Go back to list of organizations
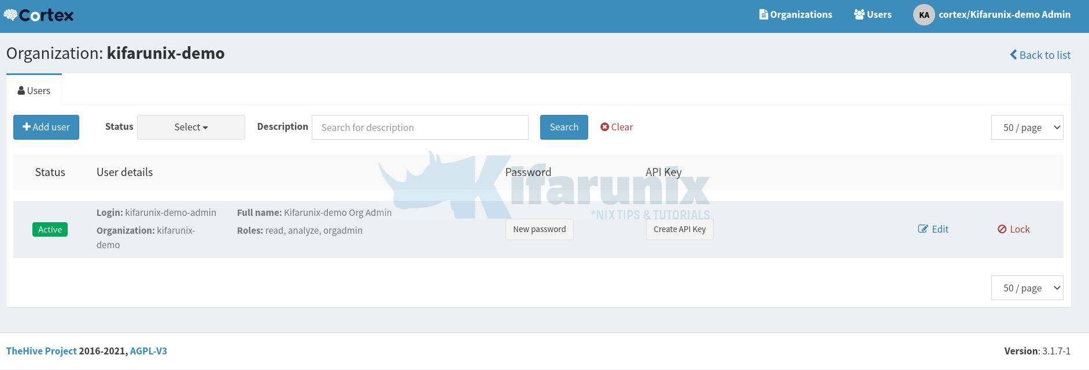 [1040, 55]
